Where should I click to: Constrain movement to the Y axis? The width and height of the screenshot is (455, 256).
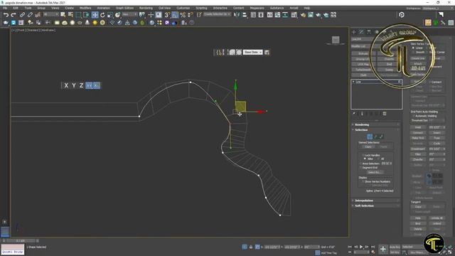74,85
